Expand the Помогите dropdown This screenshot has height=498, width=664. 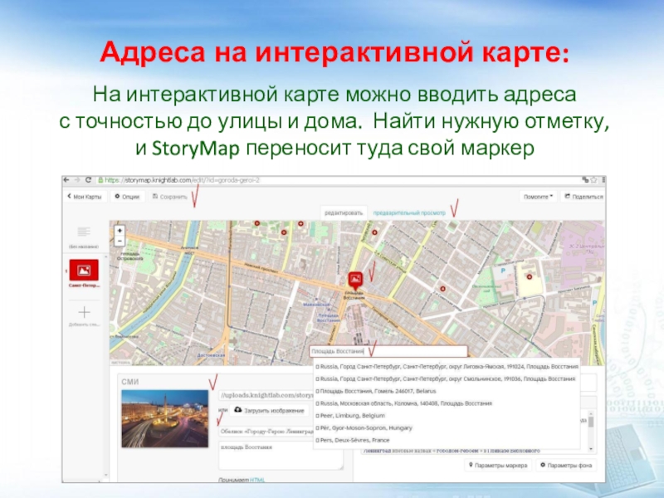[538, 197]
